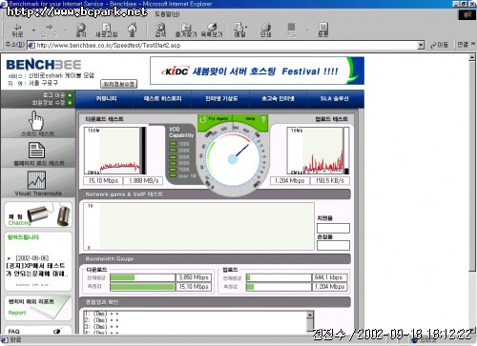477x346 pixels.
Task: Click the Home icon in the toolbar
Action: click(132, 30)
